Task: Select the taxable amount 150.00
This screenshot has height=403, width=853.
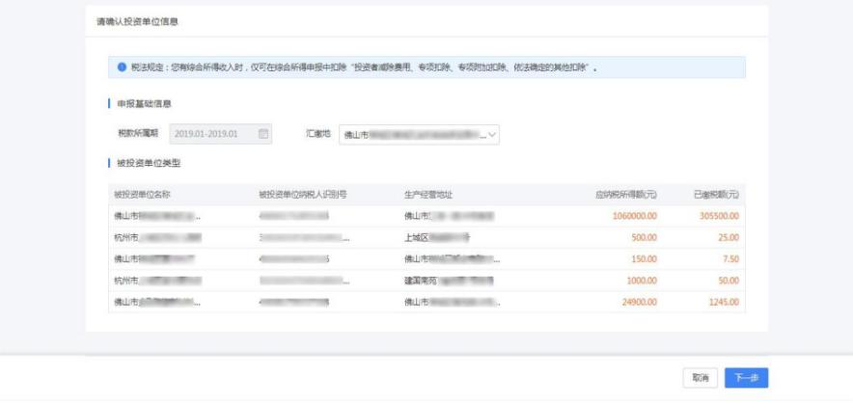Action: [645, 259]
